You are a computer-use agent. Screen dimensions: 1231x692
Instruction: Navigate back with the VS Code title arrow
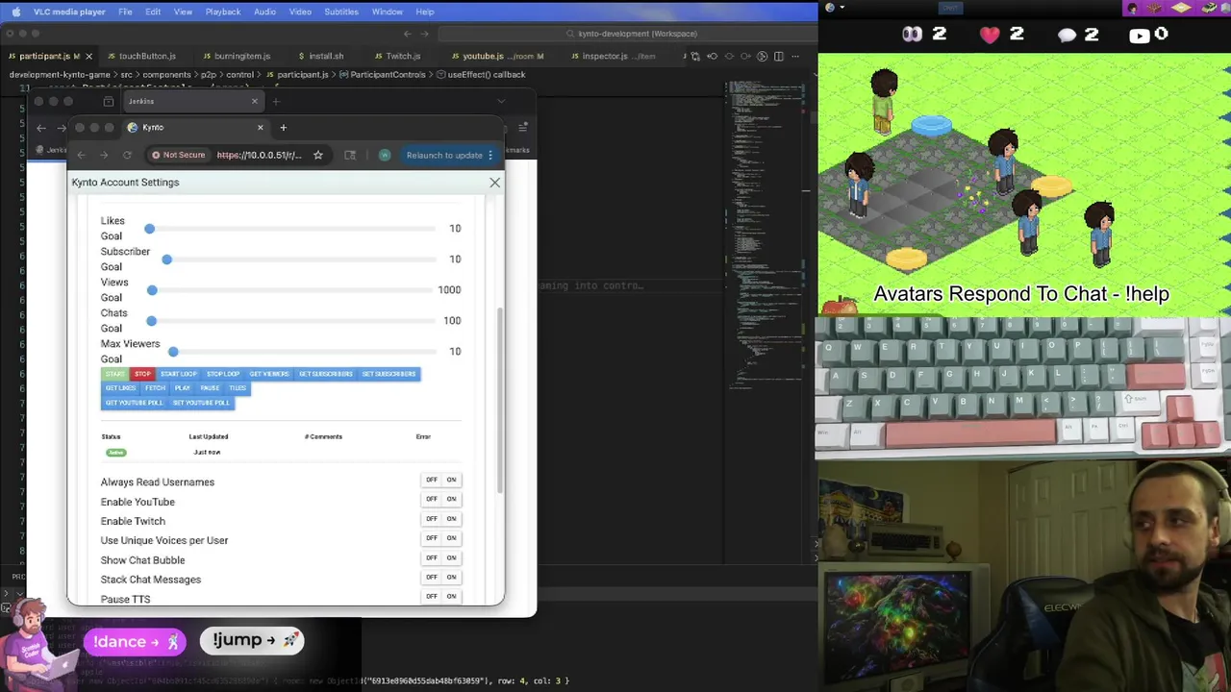click(x=407, y=34)
